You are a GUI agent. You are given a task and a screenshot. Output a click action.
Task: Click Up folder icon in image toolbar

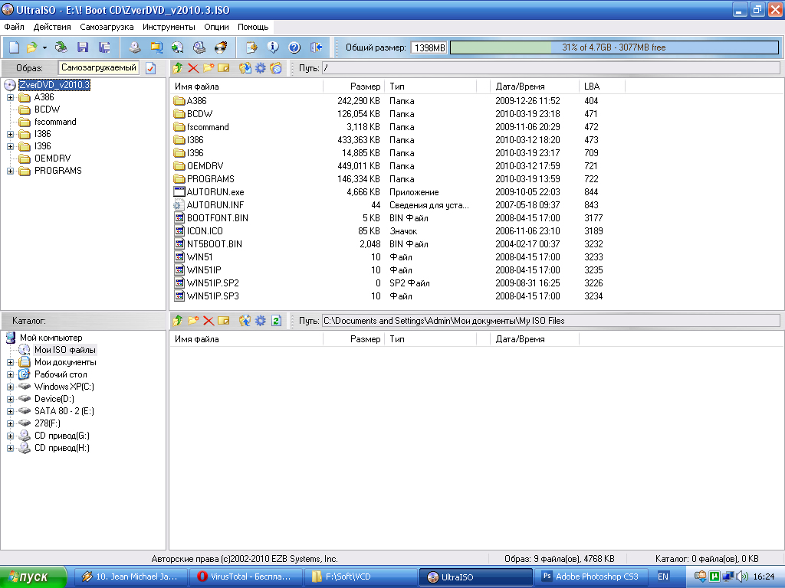pos(177,68)
